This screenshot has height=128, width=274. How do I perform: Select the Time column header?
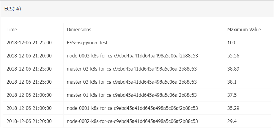pos(12,29)
